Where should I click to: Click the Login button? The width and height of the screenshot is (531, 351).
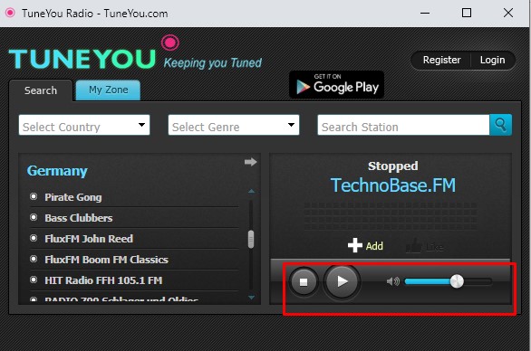[492, 60]
